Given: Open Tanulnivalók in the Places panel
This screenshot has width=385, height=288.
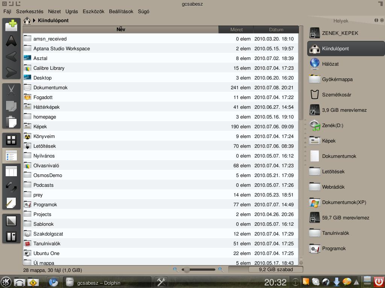Looking at the screenshot, I should (x=346, y=233).
